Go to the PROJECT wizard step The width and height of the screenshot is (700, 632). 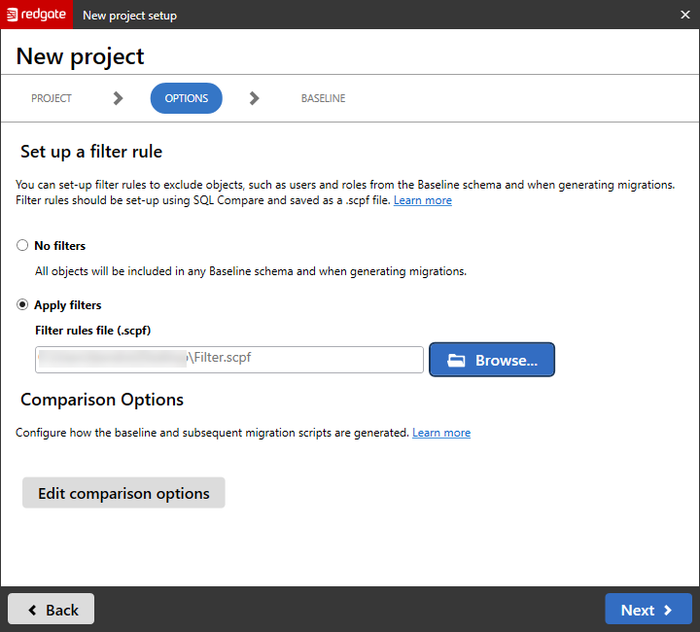(52, 98)
